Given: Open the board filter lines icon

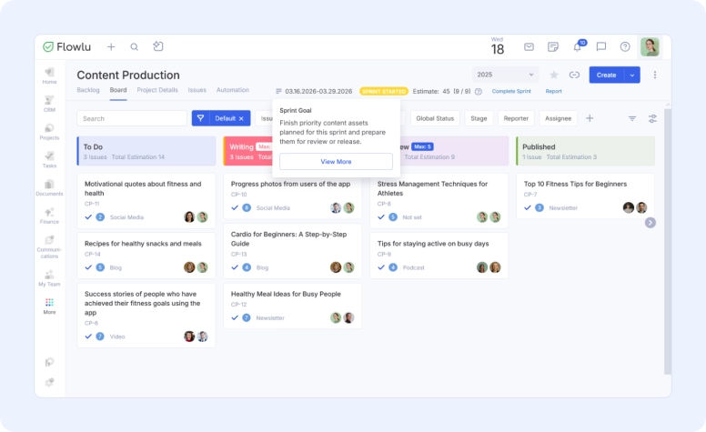Looking at the screenshot, I should coord(632,118).
